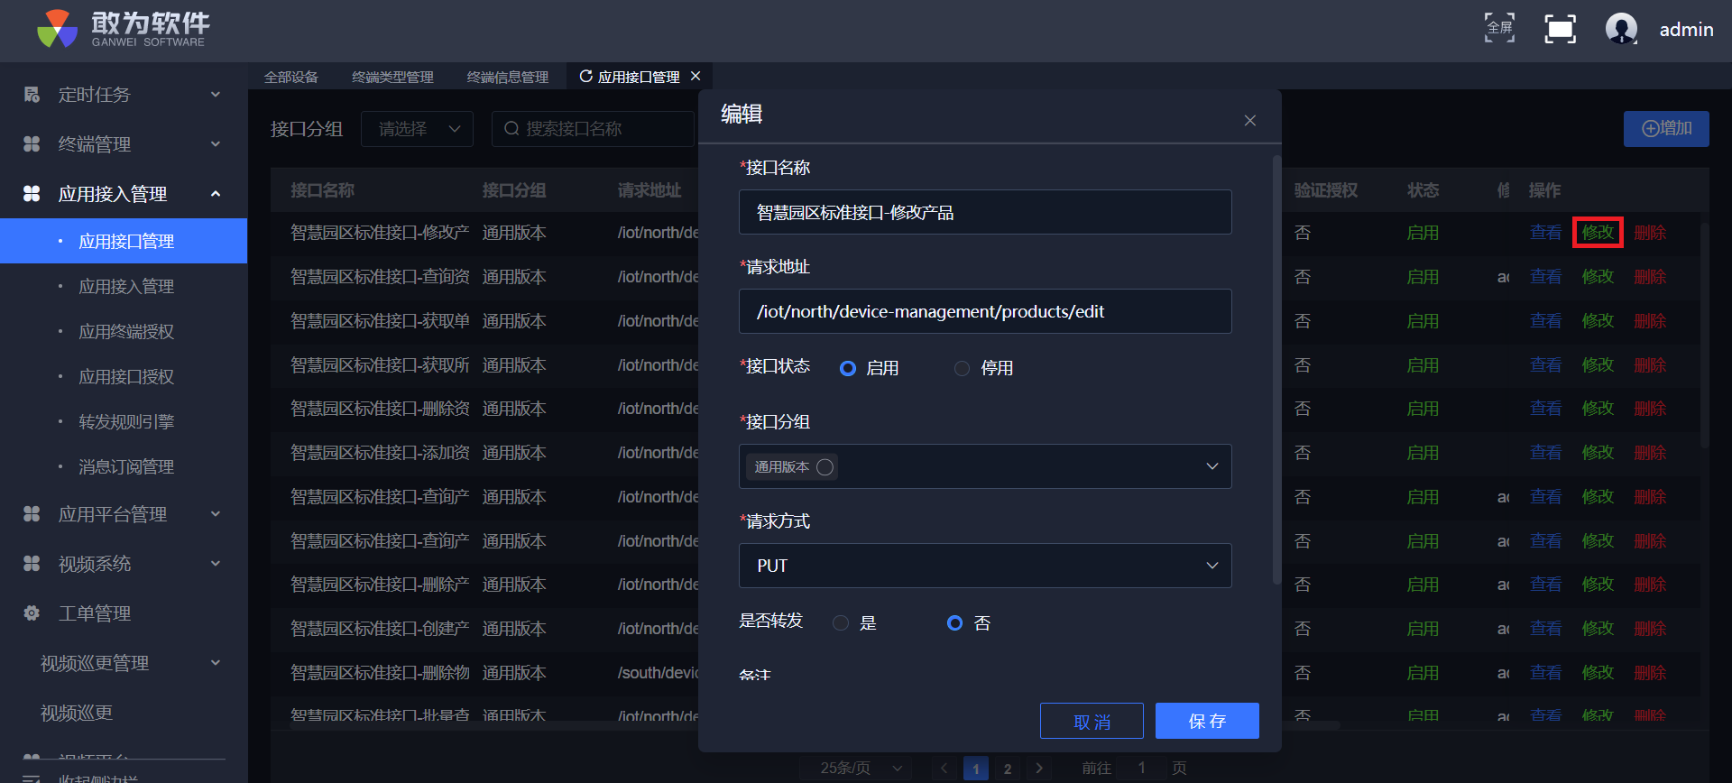Switch to the 终端类型管理 tab
The image size is (1732, 783).
click(x=392, y=77)
